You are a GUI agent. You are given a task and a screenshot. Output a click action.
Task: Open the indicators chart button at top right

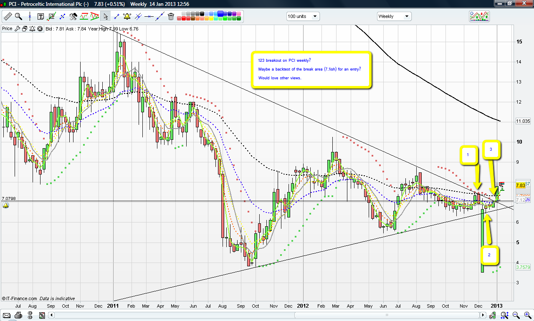click(479, 16)
